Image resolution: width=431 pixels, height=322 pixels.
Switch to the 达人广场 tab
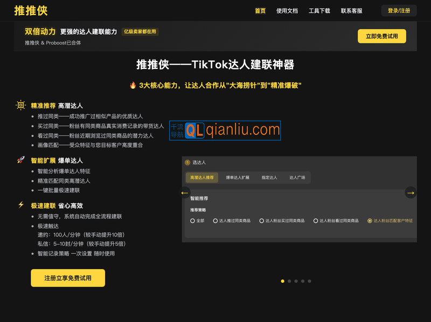point(299,176)
